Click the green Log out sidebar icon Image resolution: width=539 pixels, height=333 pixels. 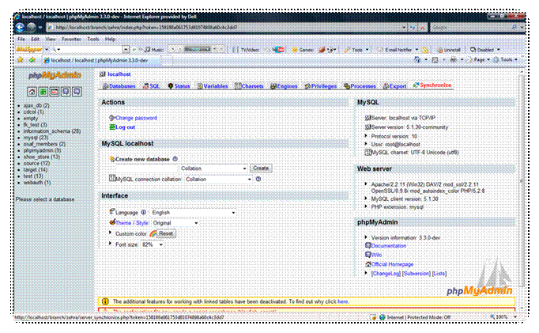43,92
